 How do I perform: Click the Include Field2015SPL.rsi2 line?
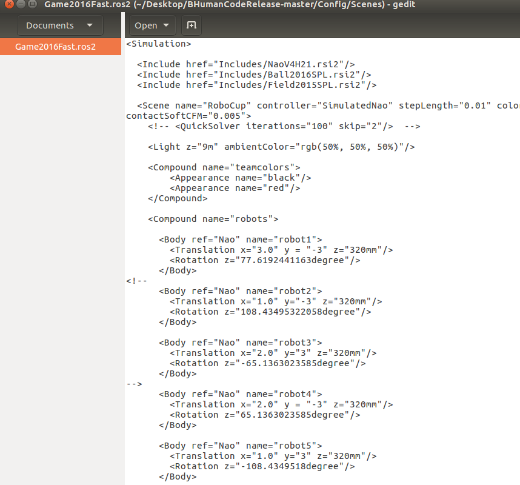(x=257, y=85)
